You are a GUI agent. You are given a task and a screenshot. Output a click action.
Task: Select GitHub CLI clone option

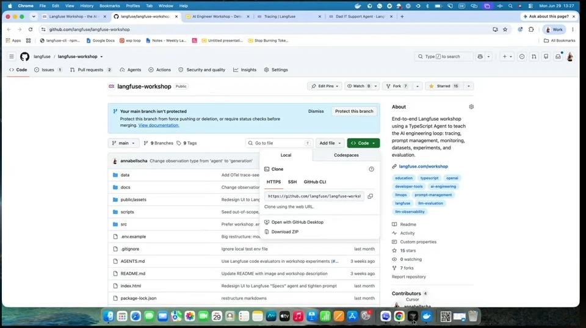315,182
